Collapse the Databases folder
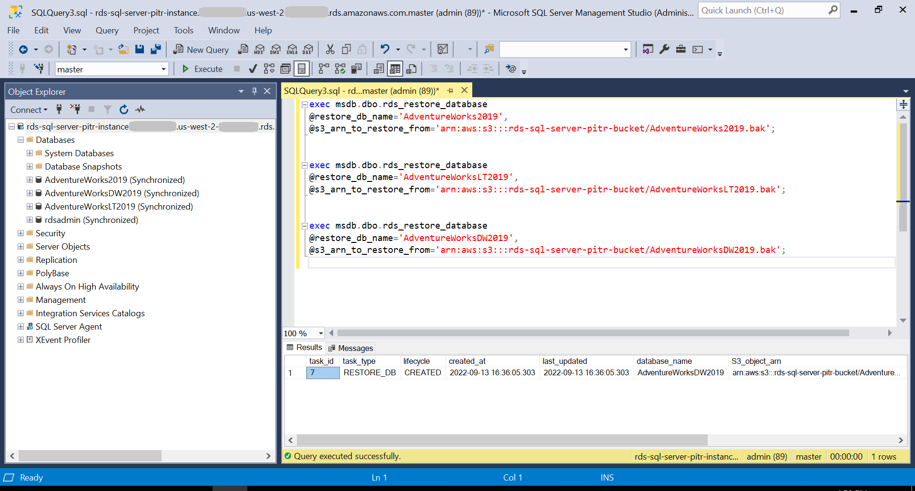915x491 pixels. 20,140
